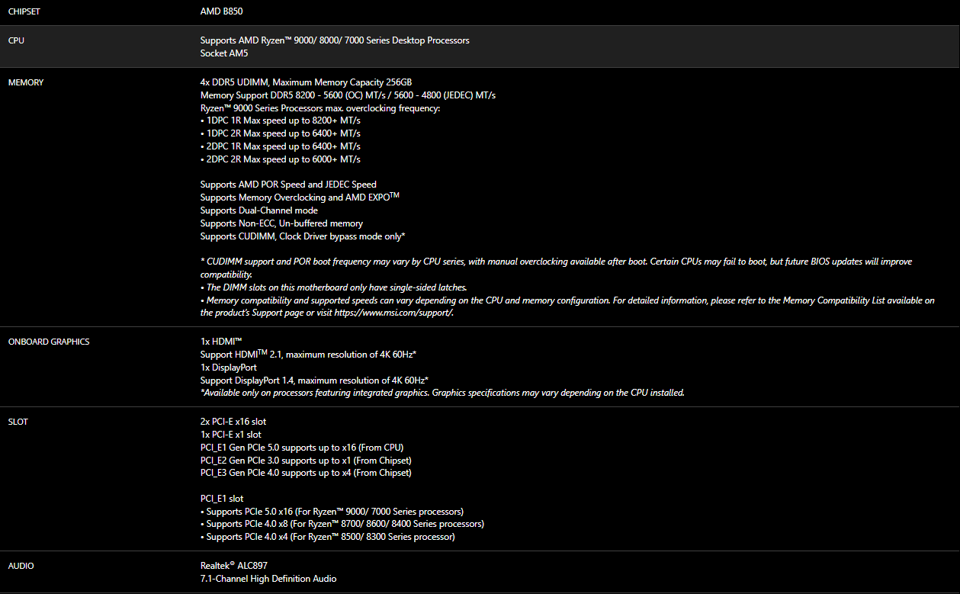Select 'Supports PCIe 4.0 x4 (For Ryzen 8500/ 8300)'
Viewport: 960px width, 594px height.
(x=328, y=538)
